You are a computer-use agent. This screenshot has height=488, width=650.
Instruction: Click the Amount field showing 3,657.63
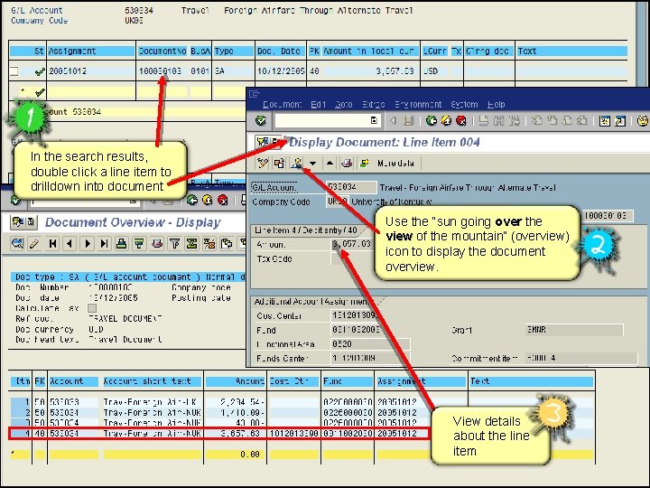click(351, 244)
